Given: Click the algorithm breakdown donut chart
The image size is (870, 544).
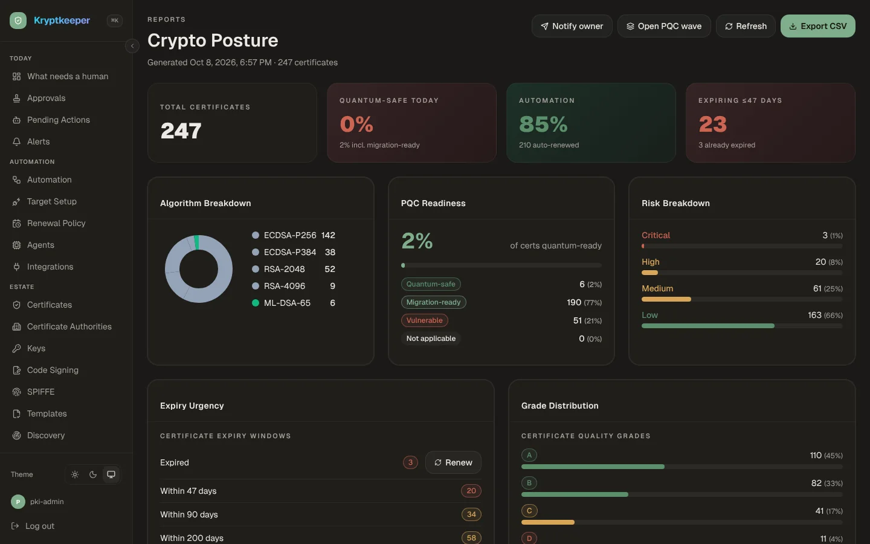Looking at the screenshot, I should (x=199, y=269).
